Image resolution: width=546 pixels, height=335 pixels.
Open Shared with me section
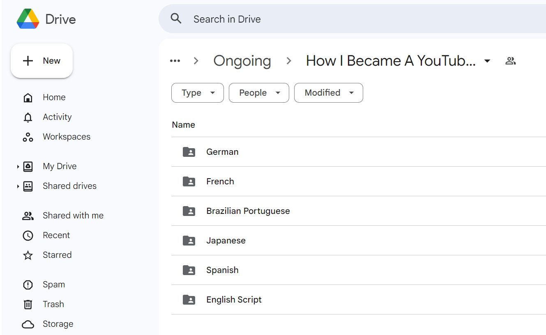pyautogui.click(x=73, y=216)
